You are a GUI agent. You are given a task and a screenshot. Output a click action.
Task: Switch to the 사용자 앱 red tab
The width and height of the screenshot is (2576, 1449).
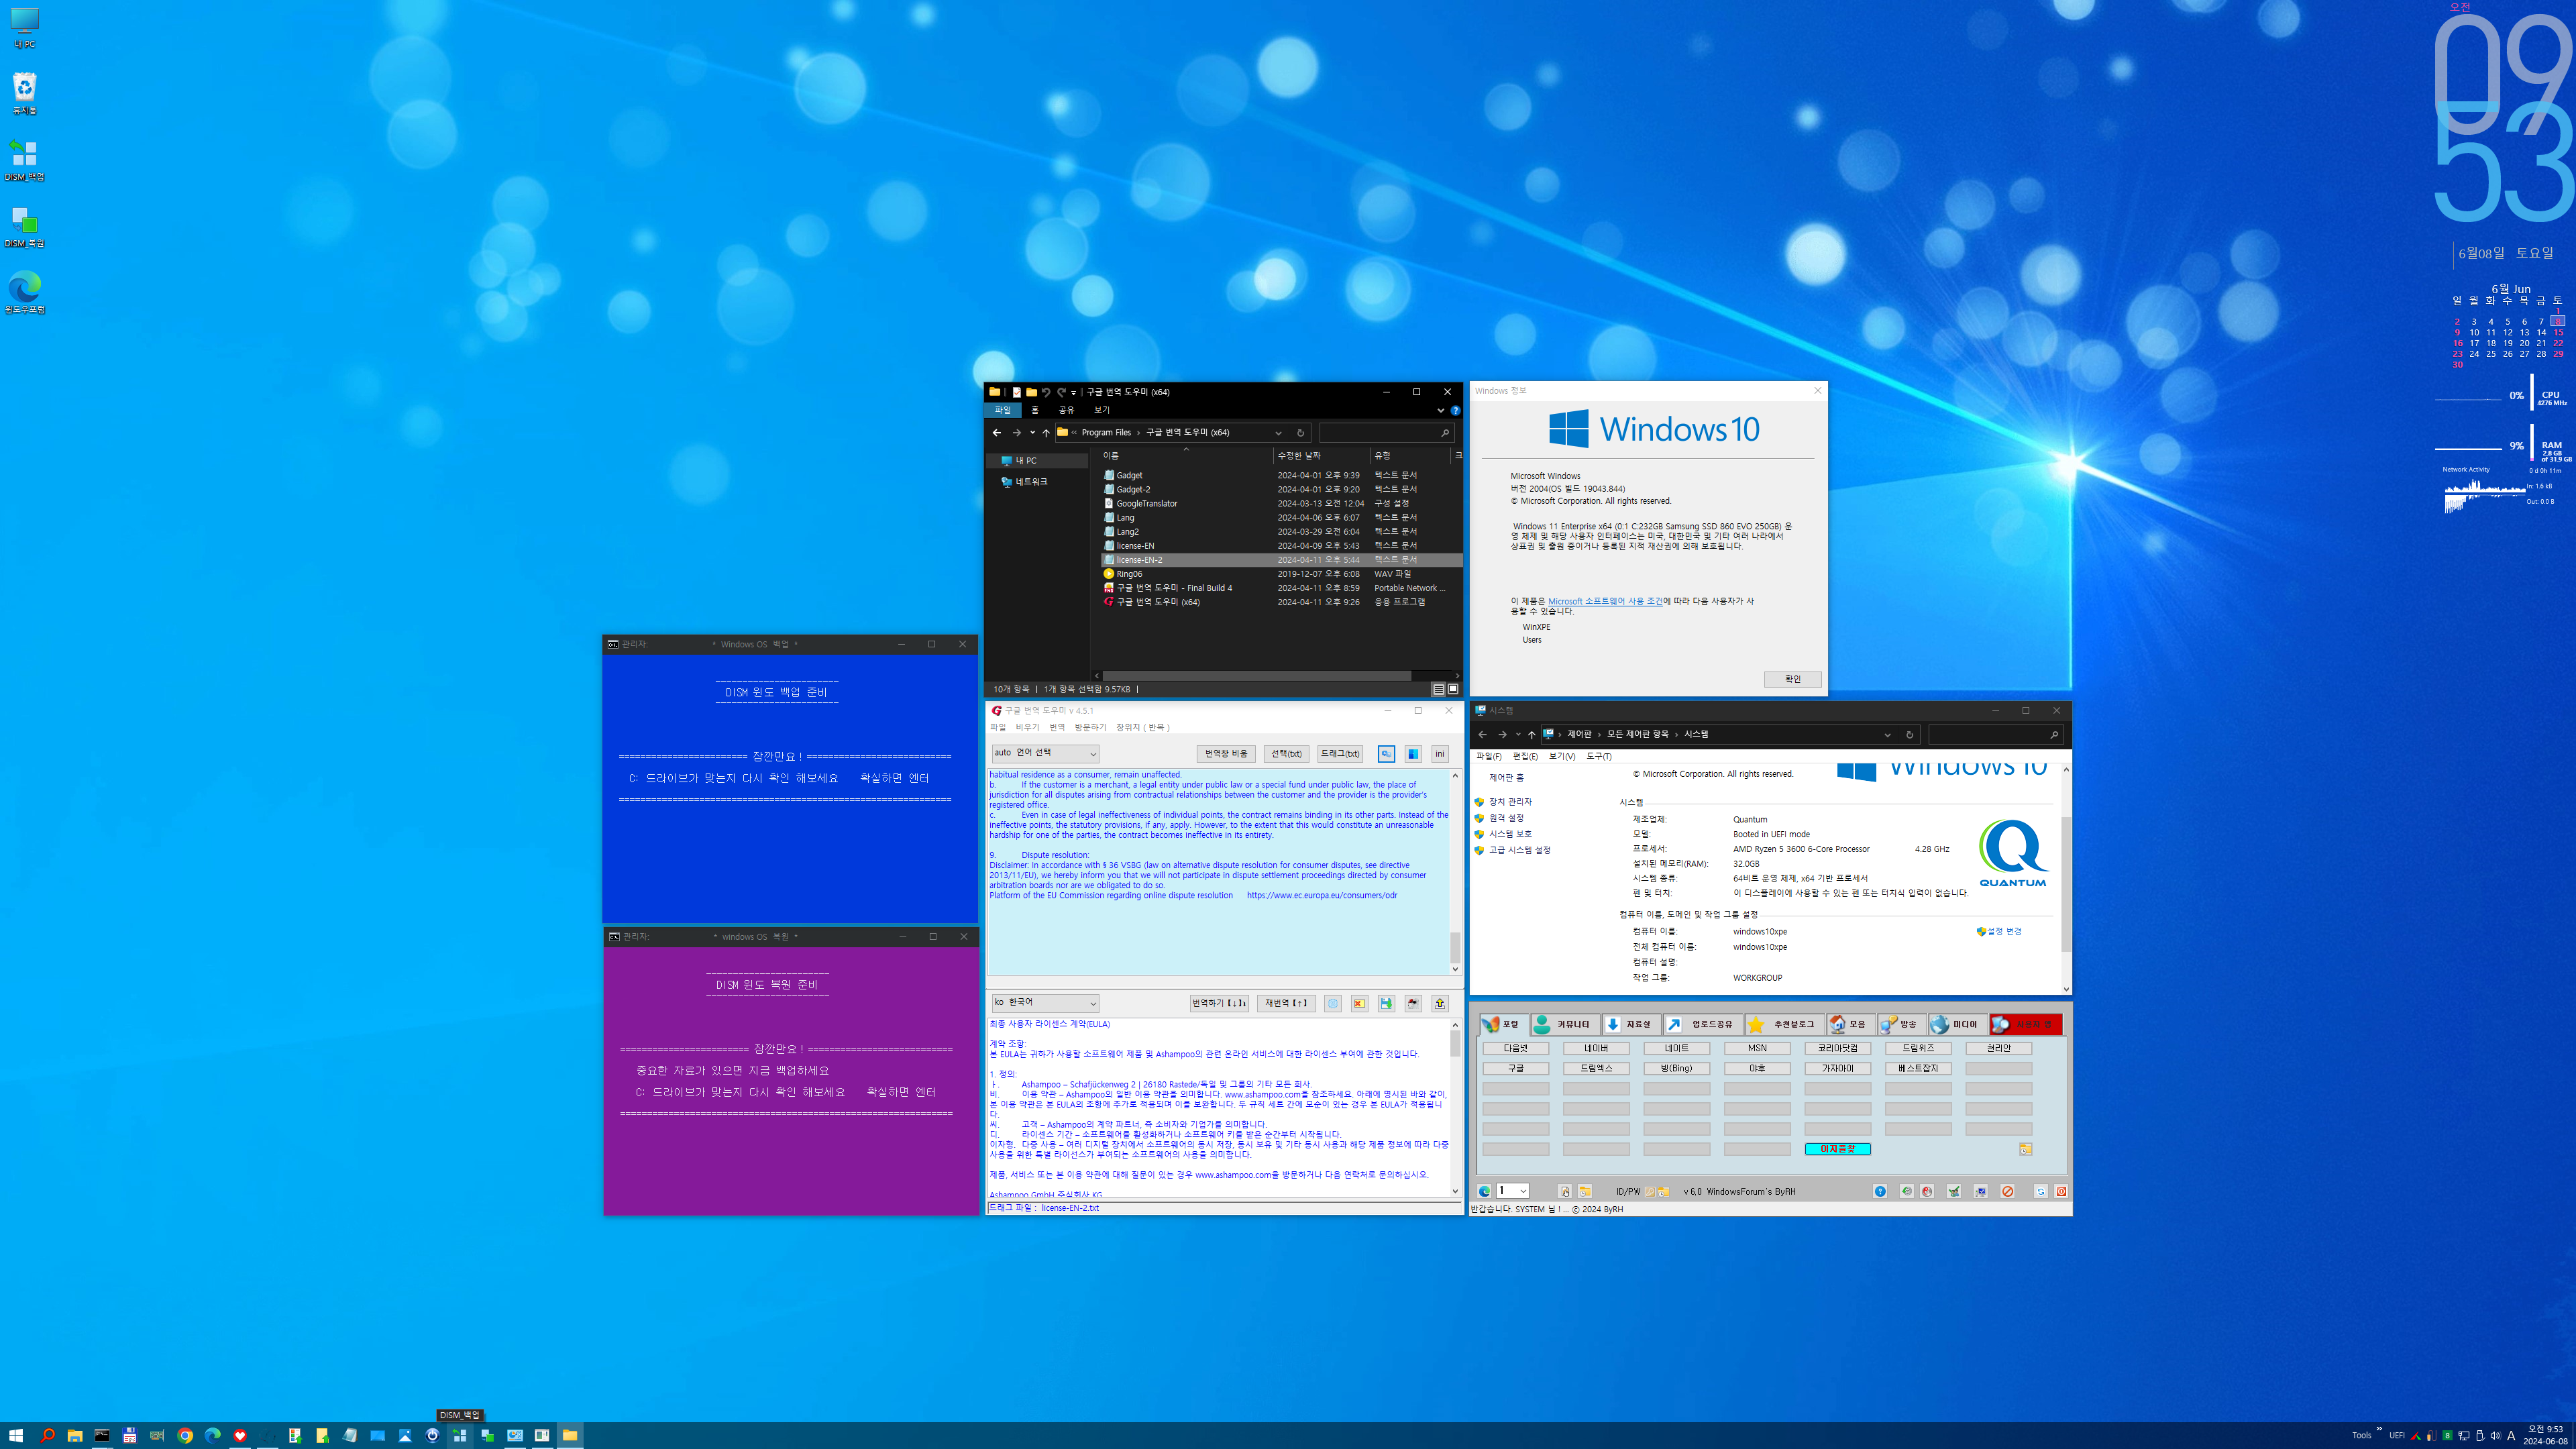(2025, 1024)
